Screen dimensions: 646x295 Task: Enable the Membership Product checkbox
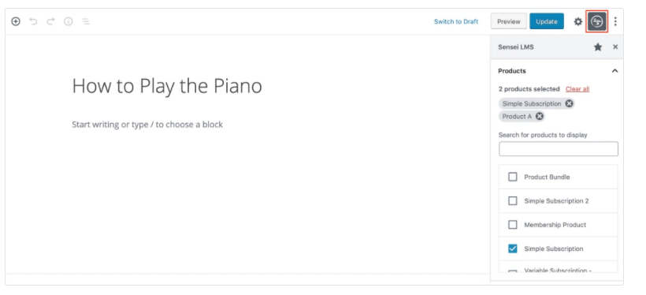point(513,225)
